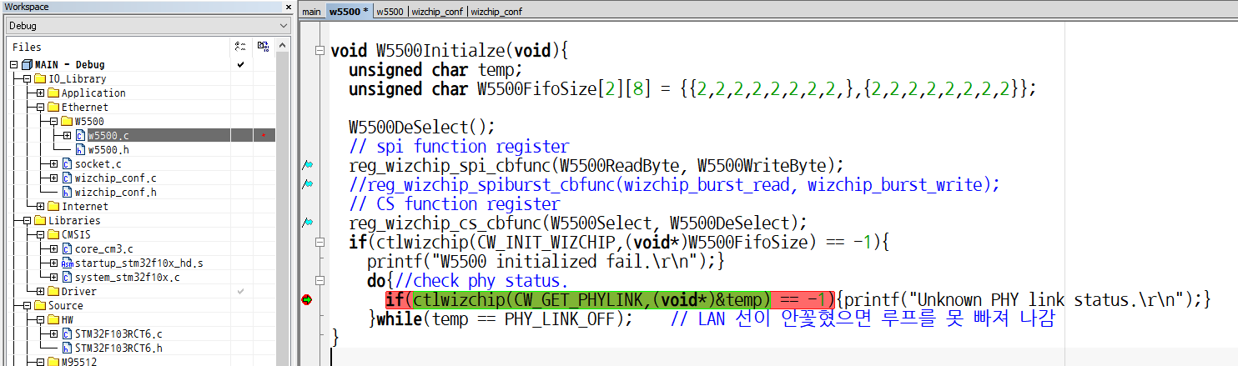Click the Internet folder icon

pyautogui.click(x=53, y=206)
